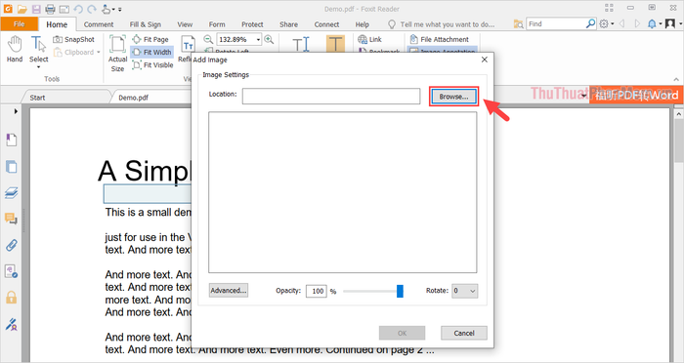The width and height of the screenshot is (684, 363).
Task: Click the Find magnifier search icon
Action: point(590,23)
